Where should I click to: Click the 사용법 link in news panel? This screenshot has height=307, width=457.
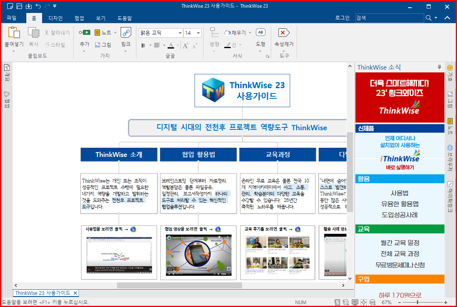(400, 193)
